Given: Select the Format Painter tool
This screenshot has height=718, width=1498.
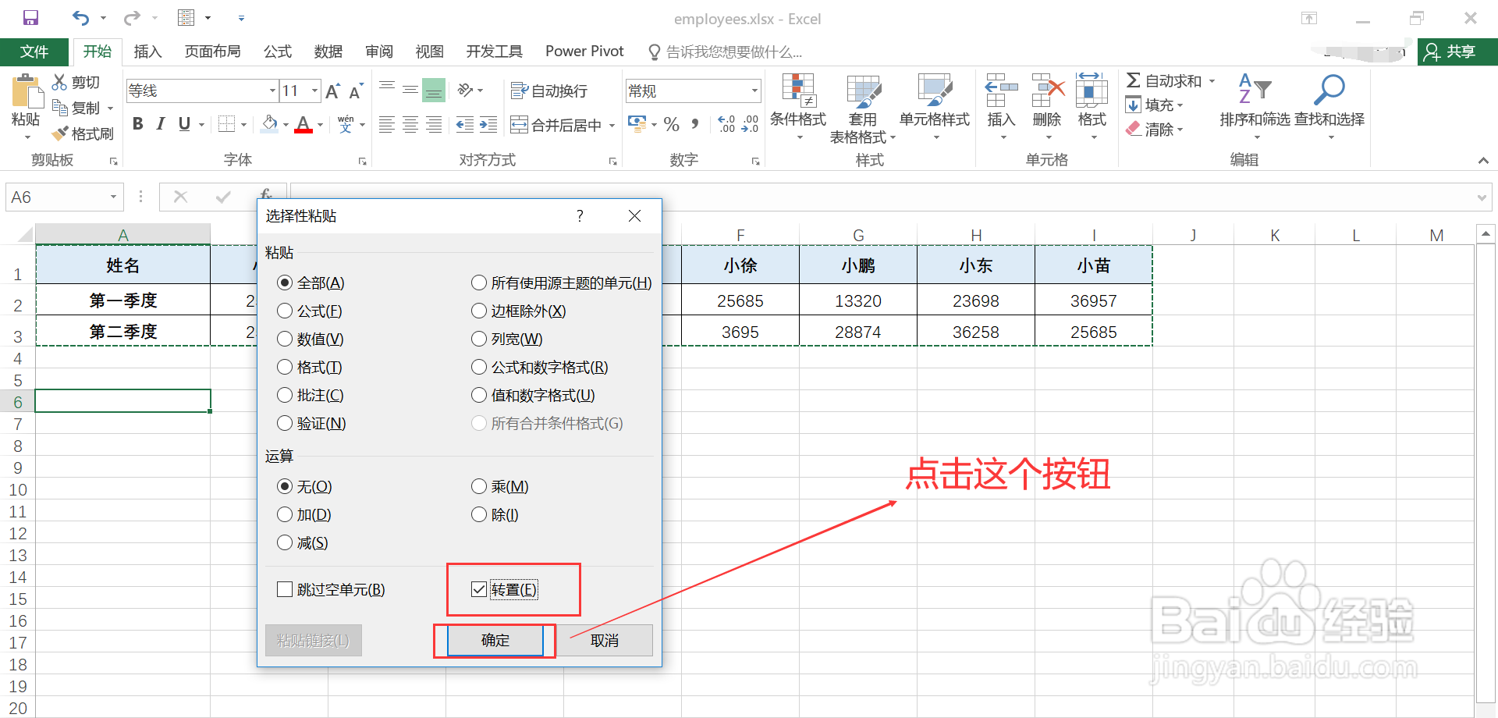Looking at the screenshot, I should click(83, 133).
